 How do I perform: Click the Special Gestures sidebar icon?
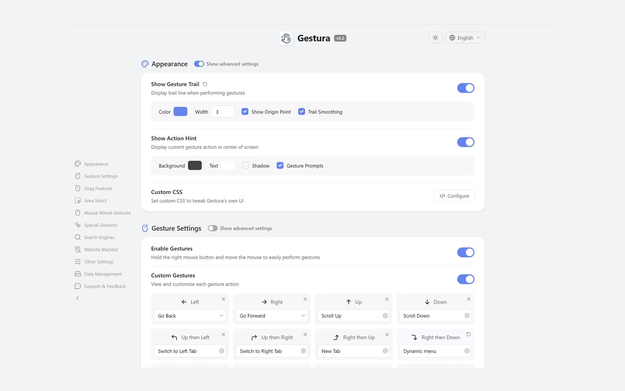coord(78,225)
